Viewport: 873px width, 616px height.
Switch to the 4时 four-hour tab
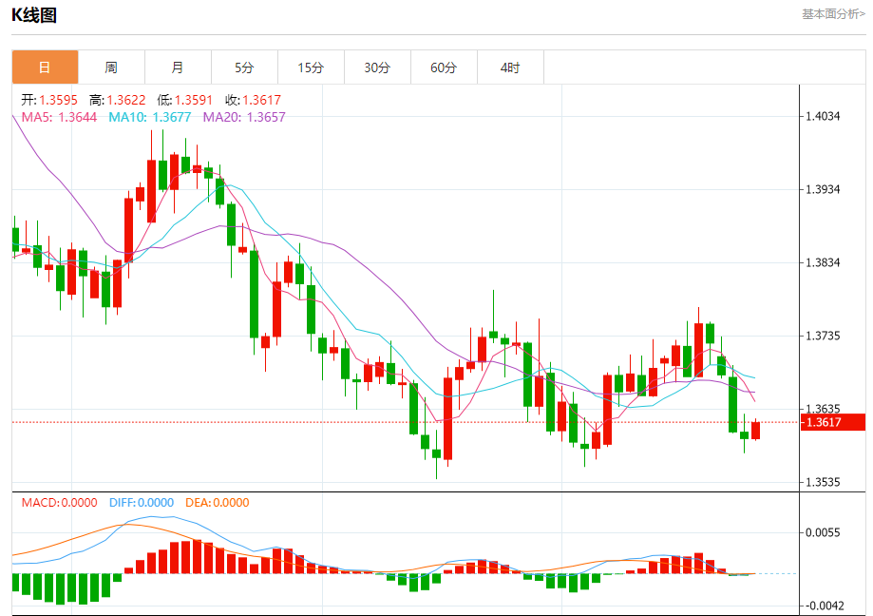(x=510, y=67)
